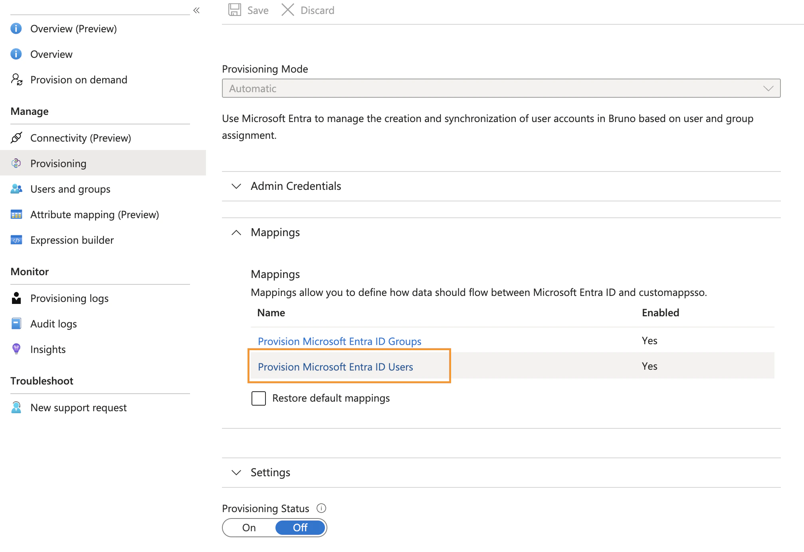Image resolution: width=804 pixels, height=552 pixels.
Task: Toggle Provisioning Status Off
Action: pyautogui.click(x=300, y=527)
